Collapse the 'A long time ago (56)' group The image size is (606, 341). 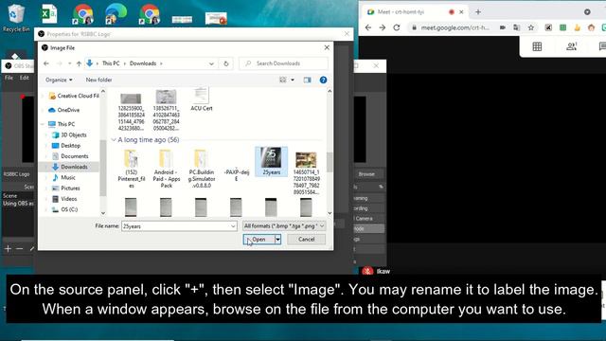click(114, 140)
